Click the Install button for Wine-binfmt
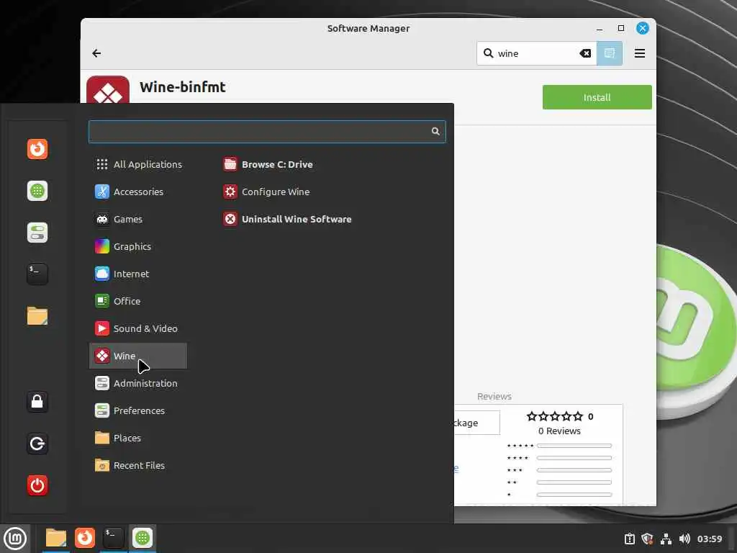Screen dimensions: 737x553 (597, 97)
